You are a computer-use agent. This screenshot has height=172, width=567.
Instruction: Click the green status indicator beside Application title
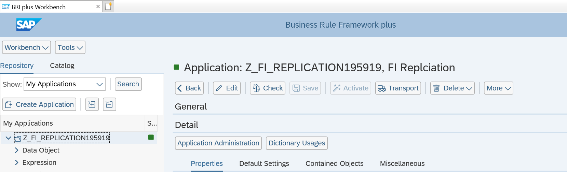click(x=176, y=67)
